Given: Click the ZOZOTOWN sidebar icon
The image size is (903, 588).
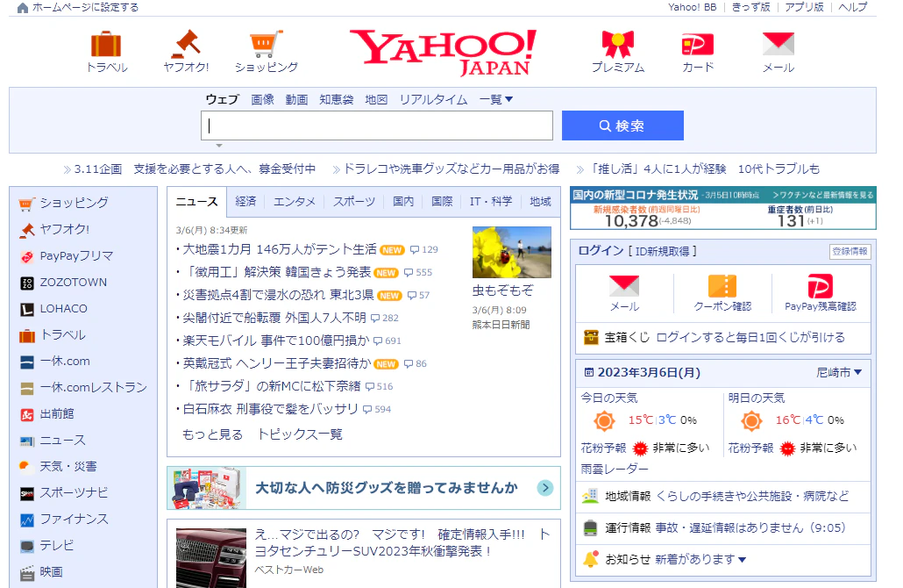Looking at the screenshot, I should point(27,283).
